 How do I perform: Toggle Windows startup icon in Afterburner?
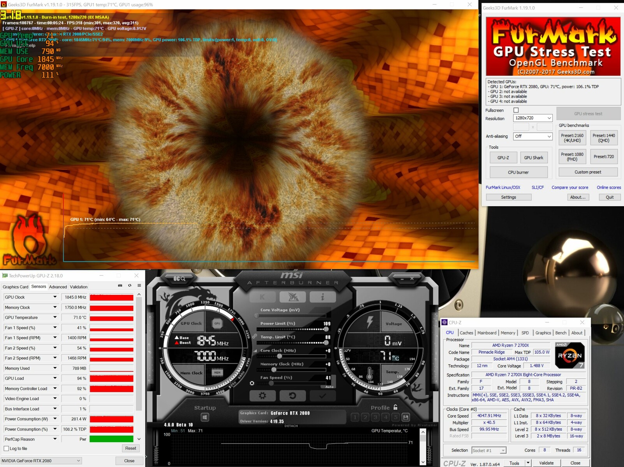click(205, 418)
